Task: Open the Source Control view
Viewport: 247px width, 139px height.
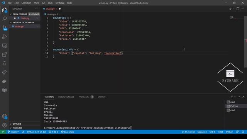Action: coord(4,28)
